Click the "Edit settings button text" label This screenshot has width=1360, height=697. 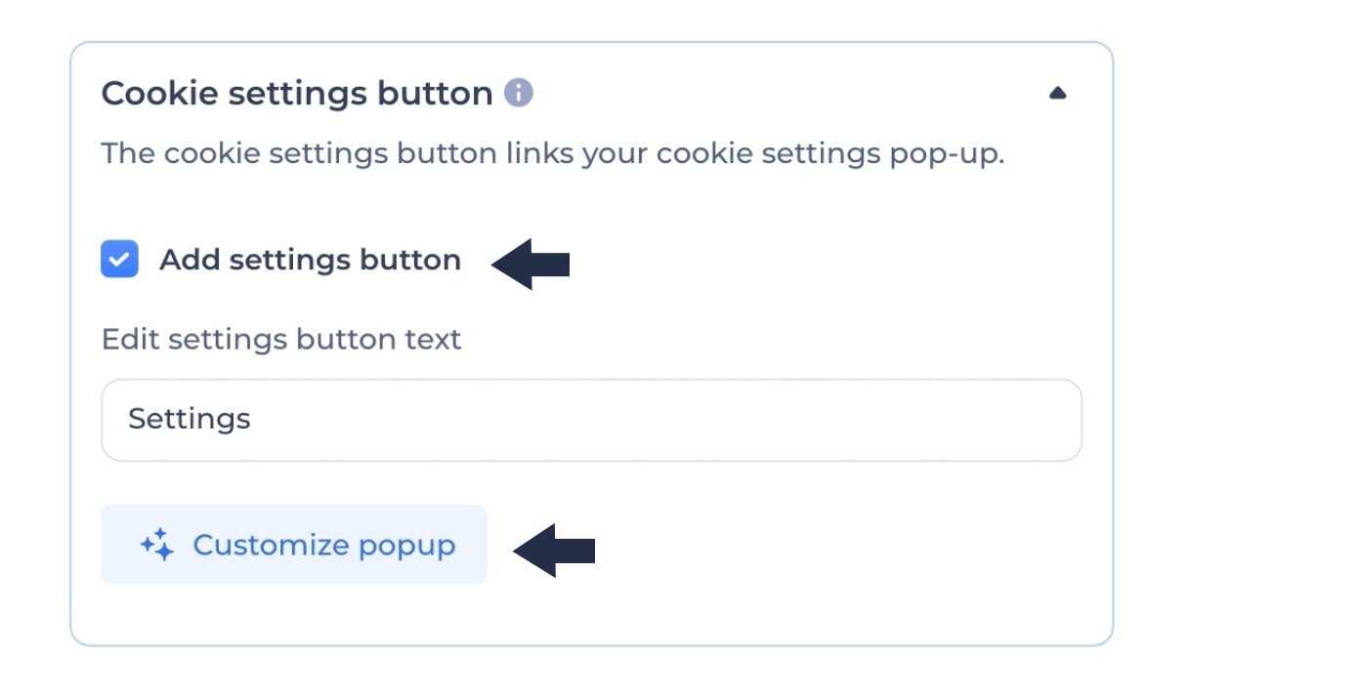click(281, 340)
